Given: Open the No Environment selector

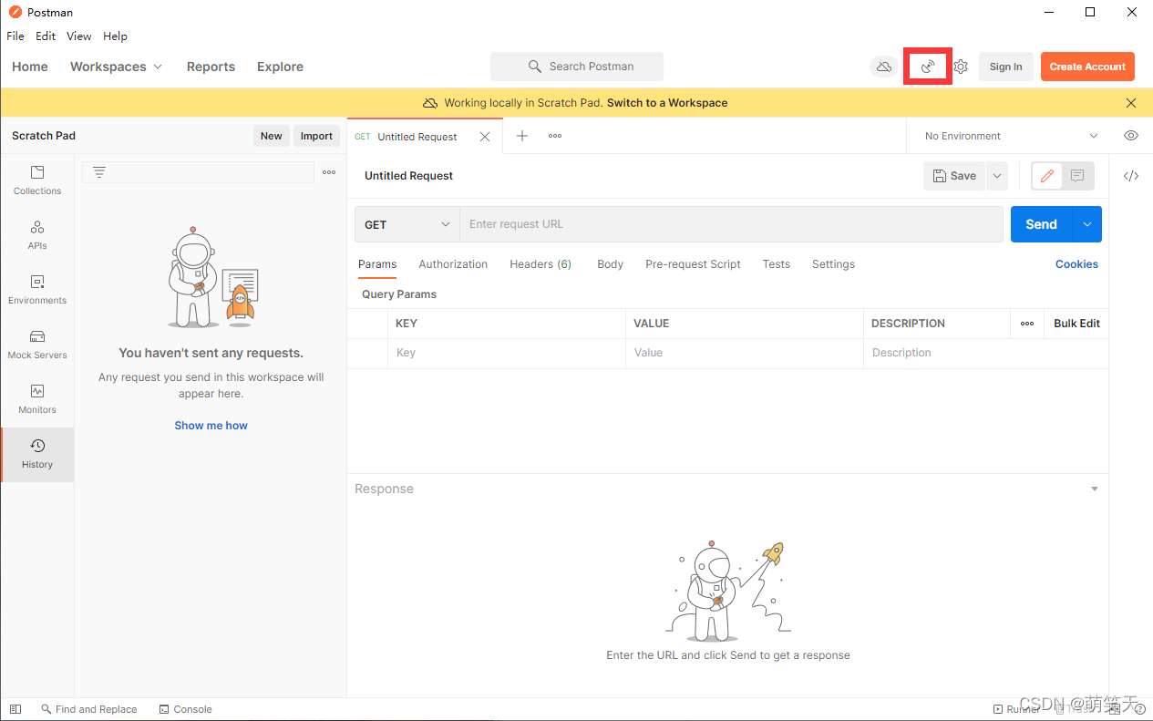Looking at the screenshot, I should pyautogui.click(x=1010, y=136).
